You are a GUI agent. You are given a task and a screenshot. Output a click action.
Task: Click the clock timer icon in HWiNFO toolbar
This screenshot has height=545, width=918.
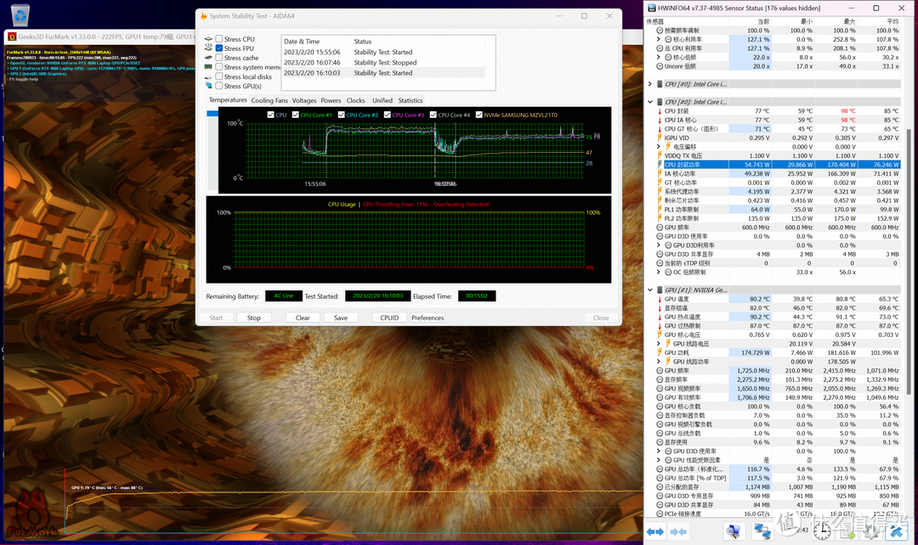pyautogui.click(x=822, y=531)
